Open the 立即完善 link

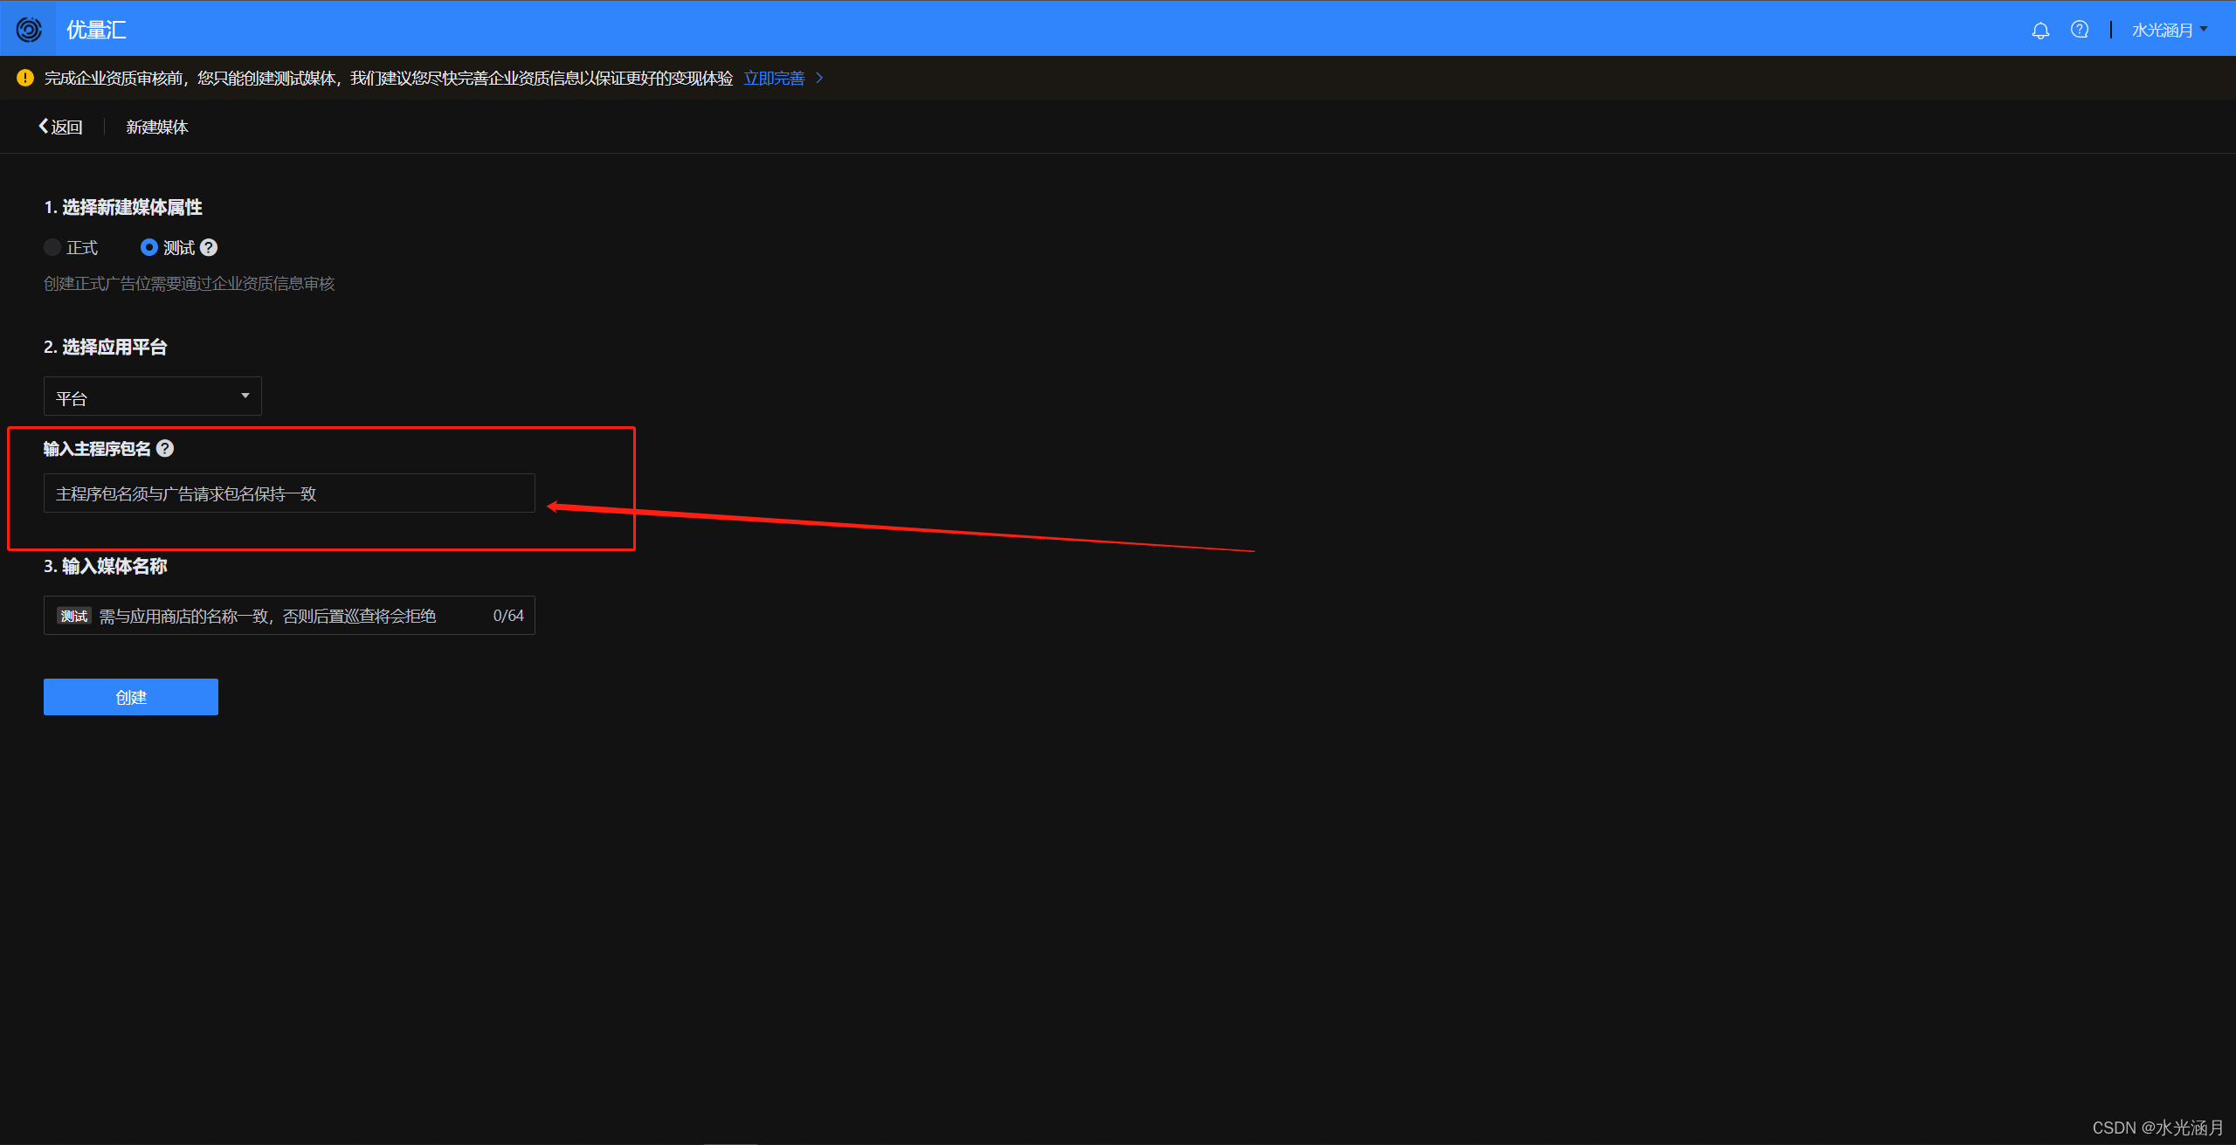tap(774, 79)
